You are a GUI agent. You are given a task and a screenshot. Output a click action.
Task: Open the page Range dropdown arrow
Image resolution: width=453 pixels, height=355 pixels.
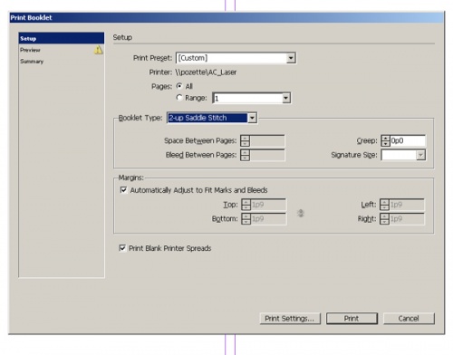[x=285, y=98]
